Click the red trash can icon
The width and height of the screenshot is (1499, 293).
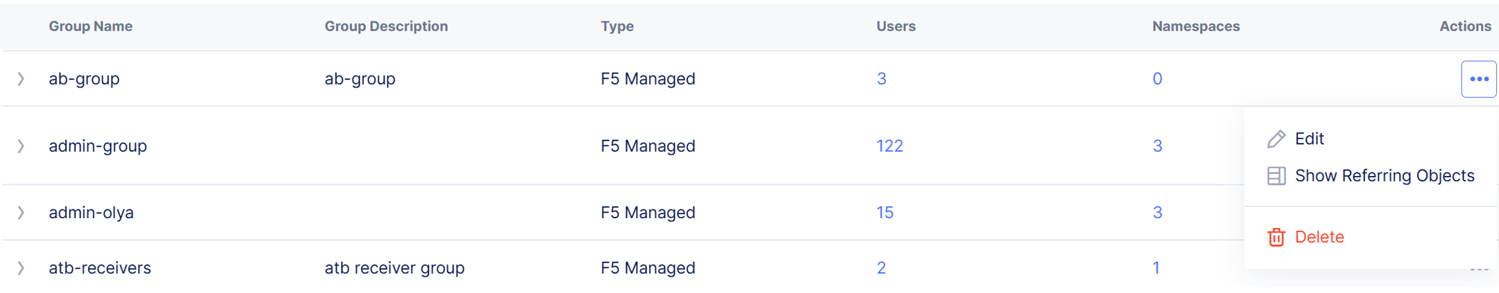[x=1276, y=237]
